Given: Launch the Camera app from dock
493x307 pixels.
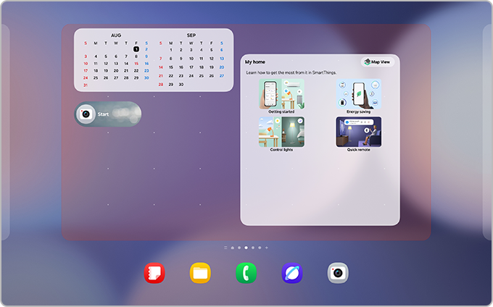Looking at the screenshot, I should (x=338, y=272).
